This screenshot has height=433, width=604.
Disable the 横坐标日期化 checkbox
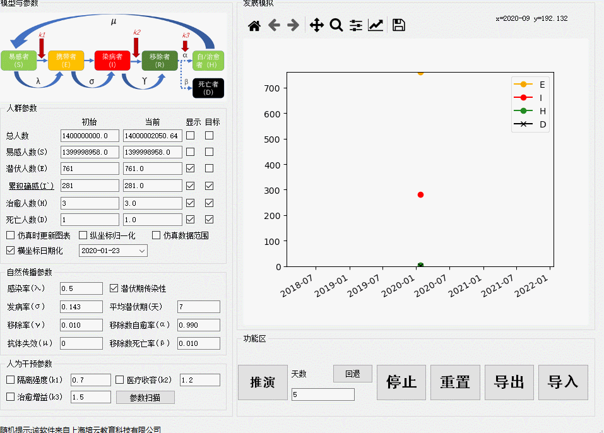coord(10,251)
